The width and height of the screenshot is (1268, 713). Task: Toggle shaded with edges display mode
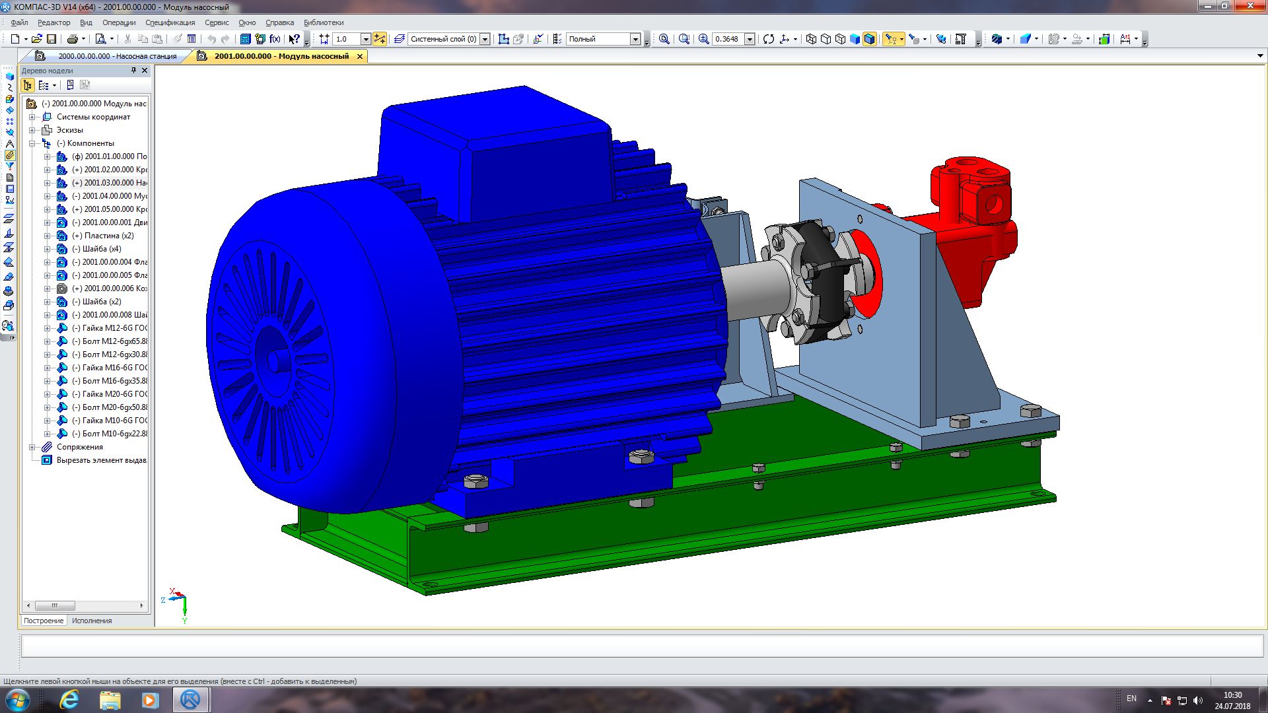coord(869,39)
